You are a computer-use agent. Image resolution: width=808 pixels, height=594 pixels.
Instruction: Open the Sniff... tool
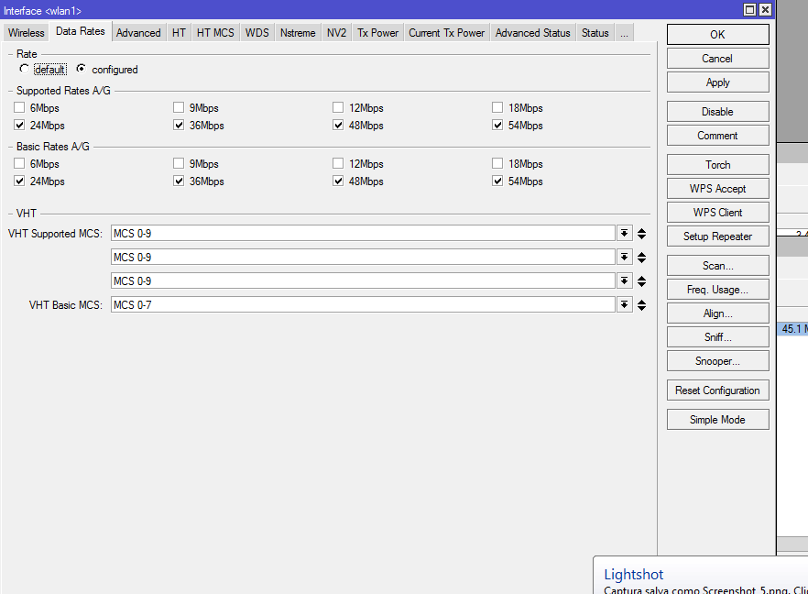coord(718,336)
